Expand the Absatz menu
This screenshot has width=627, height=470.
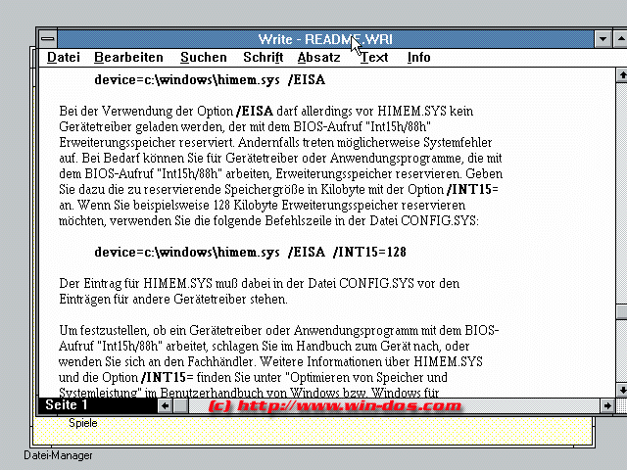click(318, 58)
